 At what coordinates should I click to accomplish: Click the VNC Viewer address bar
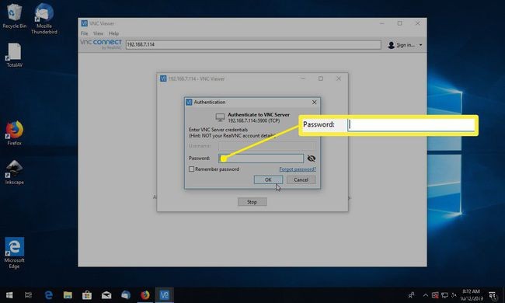[x=253, y=44]
